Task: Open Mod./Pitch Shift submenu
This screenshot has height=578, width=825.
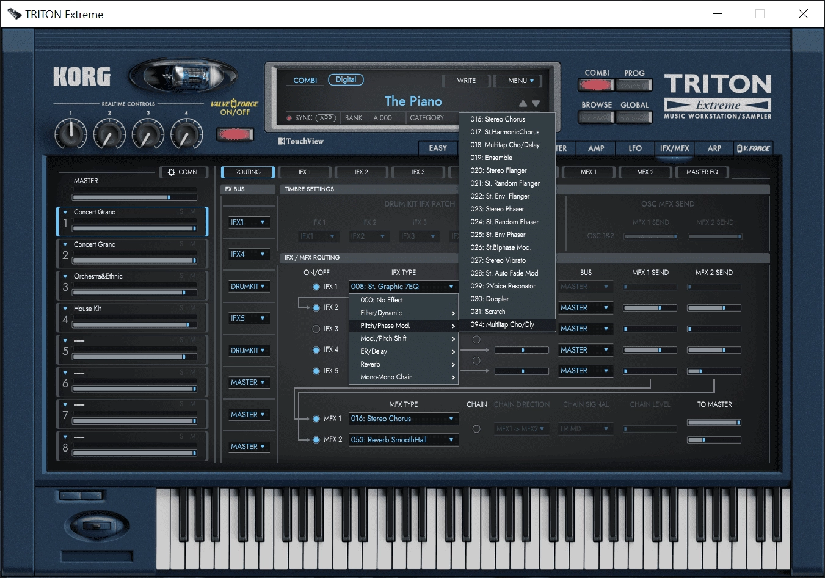Action: (404, 338)
